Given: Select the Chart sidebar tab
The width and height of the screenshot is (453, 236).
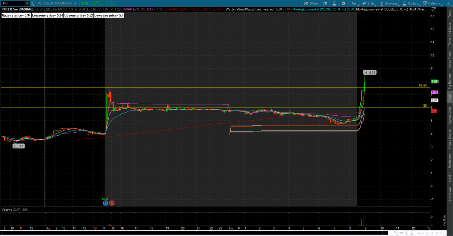Looking at the screenshot, I should (x=450, y=98).
